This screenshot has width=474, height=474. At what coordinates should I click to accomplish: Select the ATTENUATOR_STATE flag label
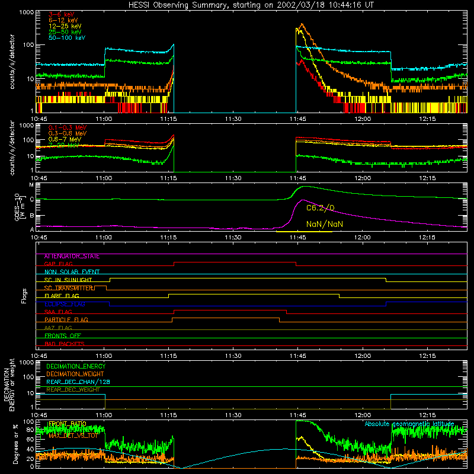(72, 257)
